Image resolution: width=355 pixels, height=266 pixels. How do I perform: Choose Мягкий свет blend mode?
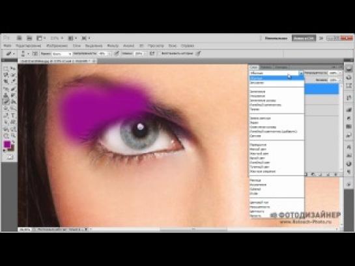[x=258, y=149]
